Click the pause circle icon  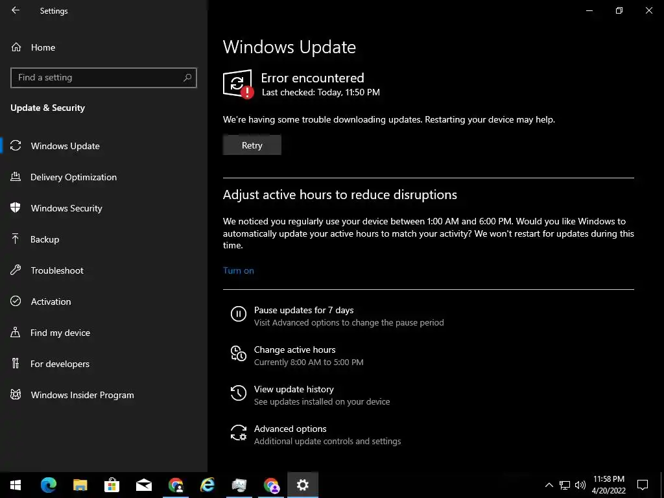(239, 314)
